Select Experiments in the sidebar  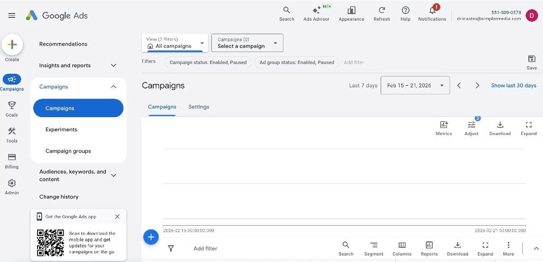tap(61, 130)
